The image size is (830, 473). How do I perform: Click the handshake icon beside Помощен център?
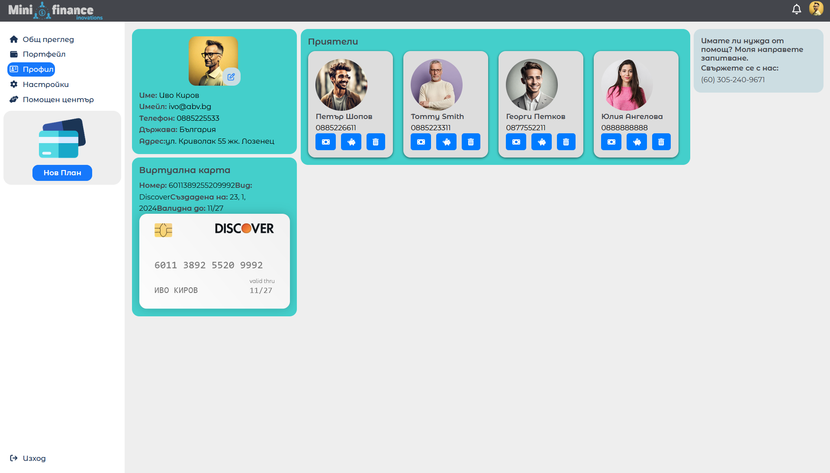pos(14,100)
